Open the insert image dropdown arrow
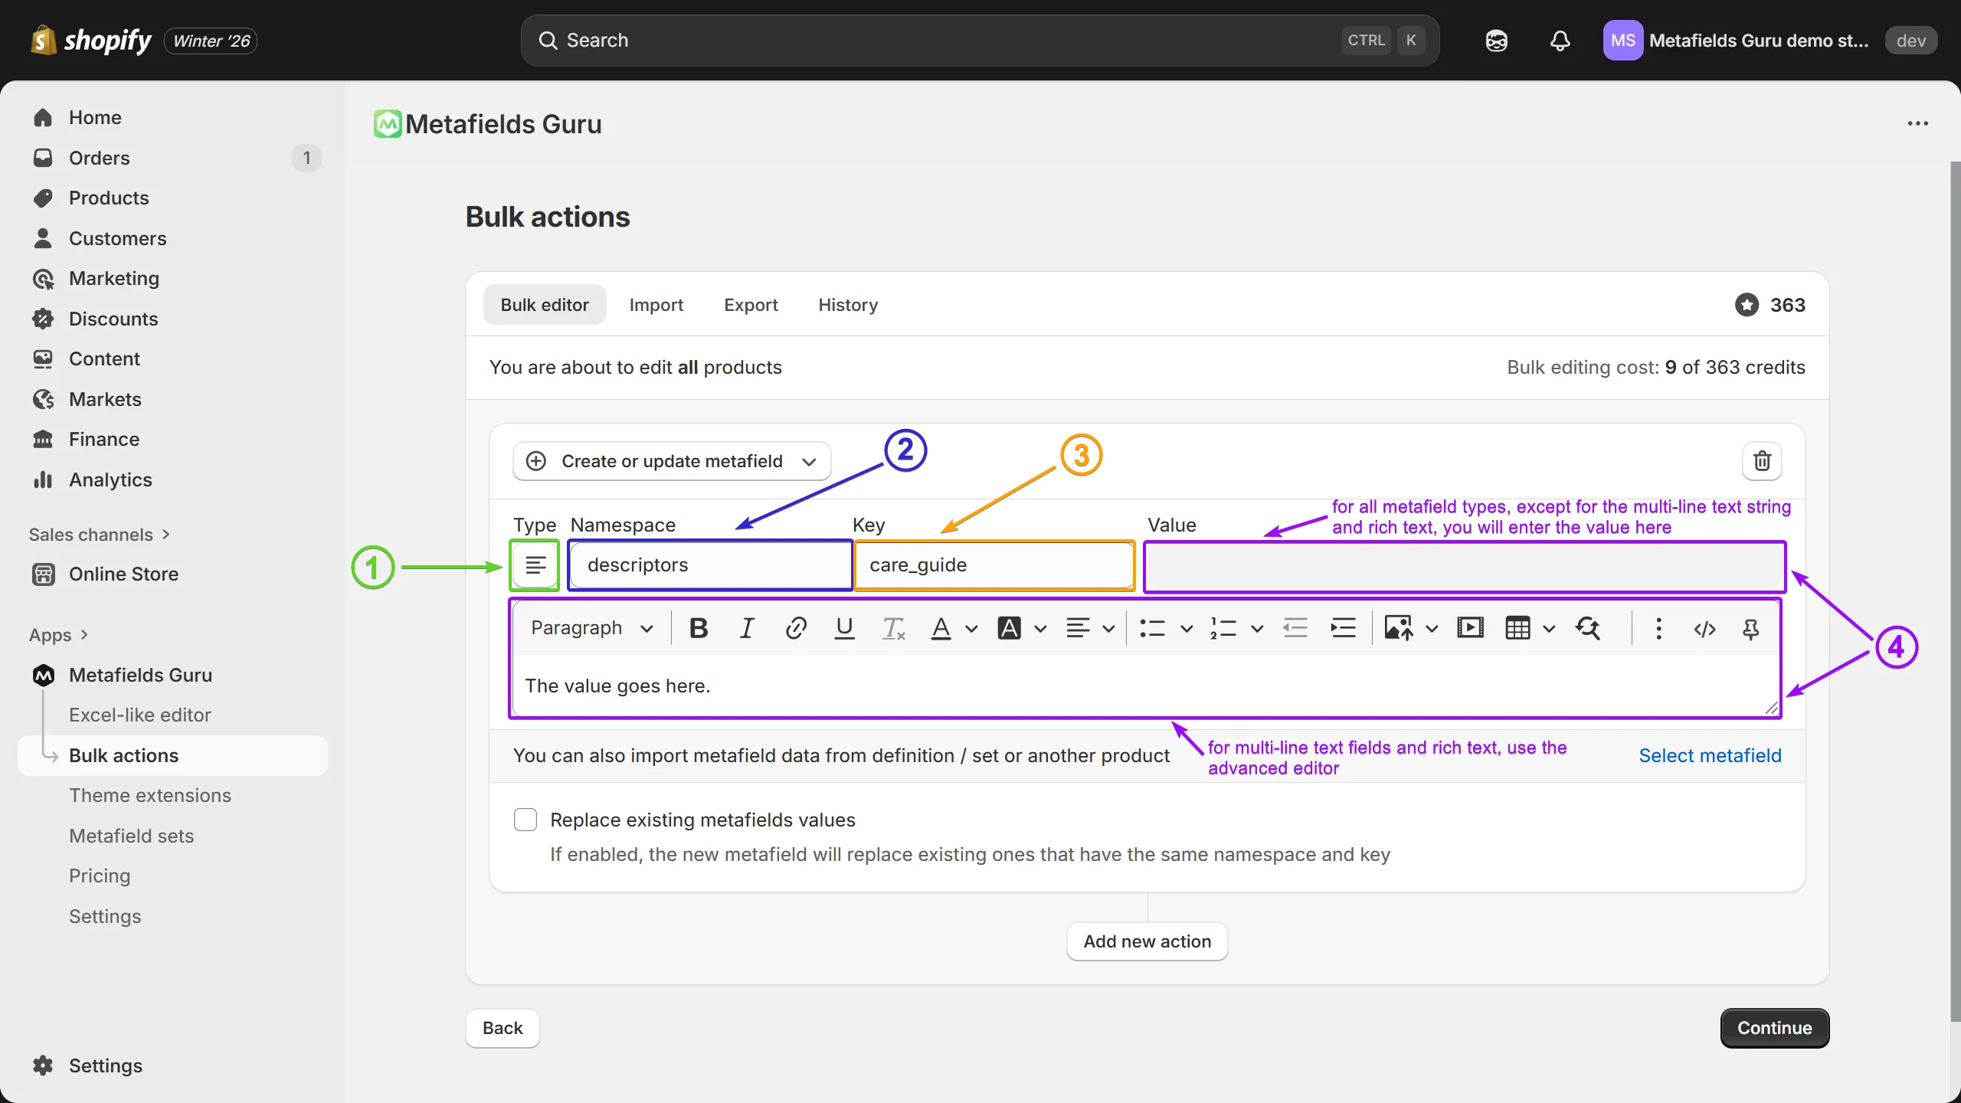The height and width of the screenshot is (1103, 1961). click(x=1432, y=629)
